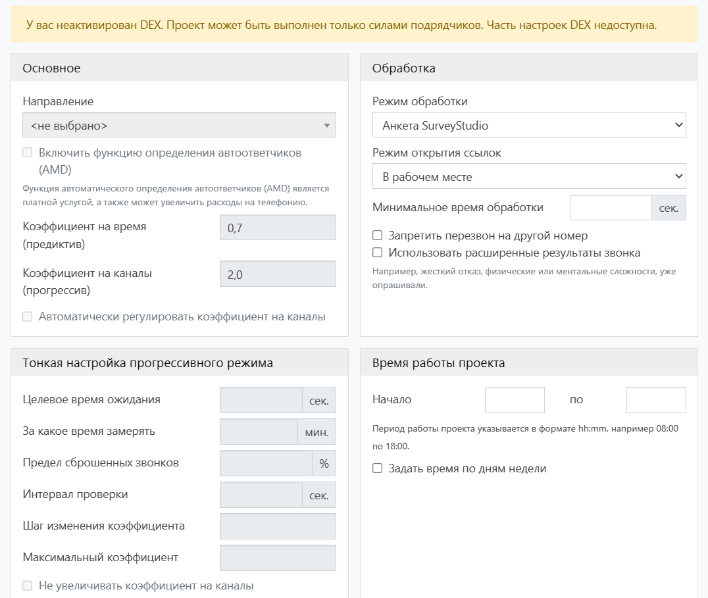Enable Запретить перезвон на другой номер
Screen dimensions: 708x598
378,236
